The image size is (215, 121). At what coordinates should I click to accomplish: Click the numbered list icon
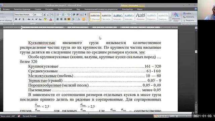click(x=63, y=14)
